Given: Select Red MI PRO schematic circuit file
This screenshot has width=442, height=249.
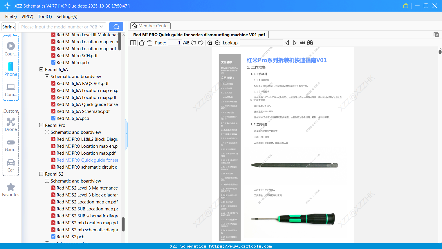Looking at the screenshot, I should tap(87, 167).
